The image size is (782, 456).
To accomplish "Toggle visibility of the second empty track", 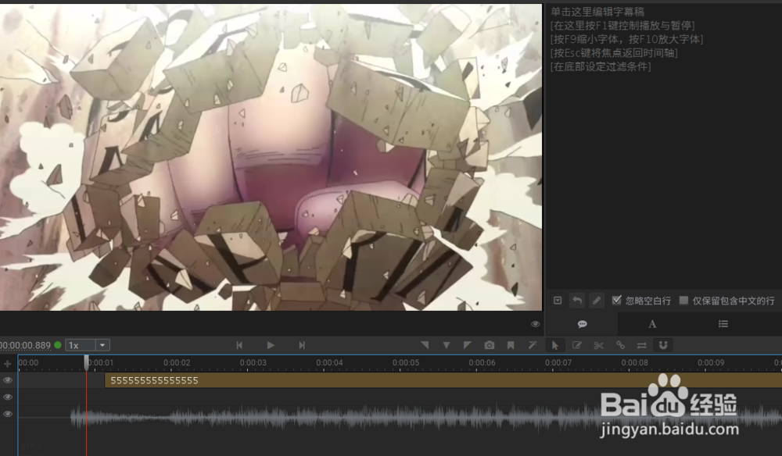I will pos(8,397).
